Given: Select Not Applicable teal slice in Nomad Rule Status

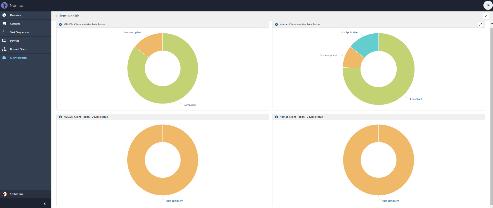Looking at the screenshot, I should [x=367, y=43].
